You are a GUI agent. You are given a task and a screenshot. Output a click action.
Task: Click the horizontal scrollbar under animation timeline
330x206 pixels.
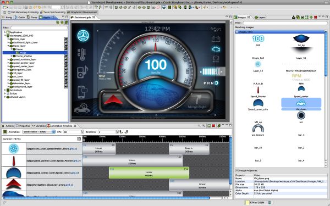pyautogui.click(x=107, y=198)
